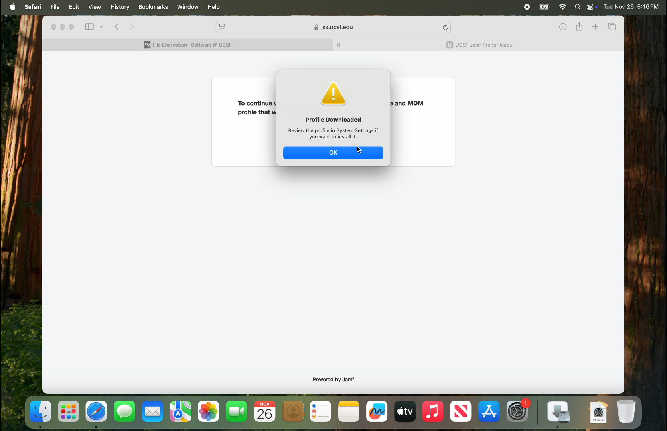Open Control Center in menu bar

click(590, 7)
